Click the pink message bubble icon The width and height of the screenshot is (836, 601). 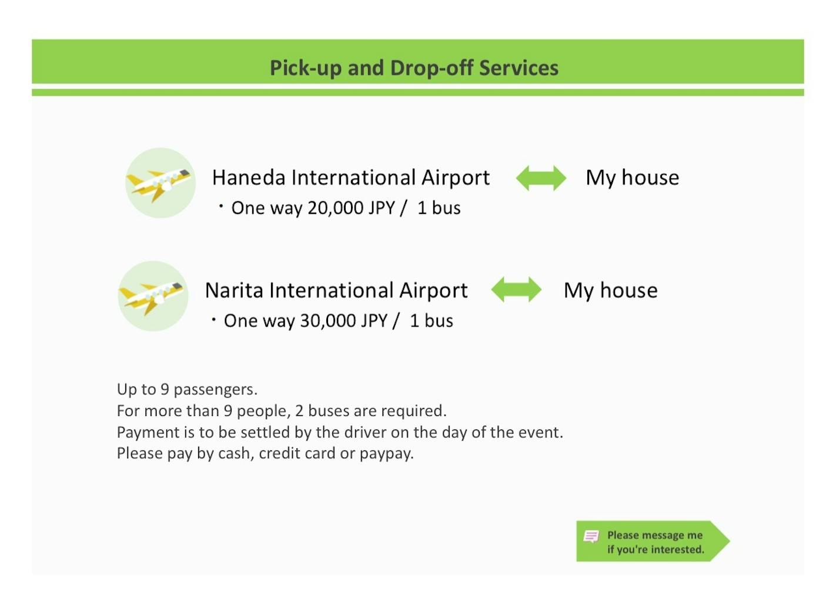tap(591, 536)
